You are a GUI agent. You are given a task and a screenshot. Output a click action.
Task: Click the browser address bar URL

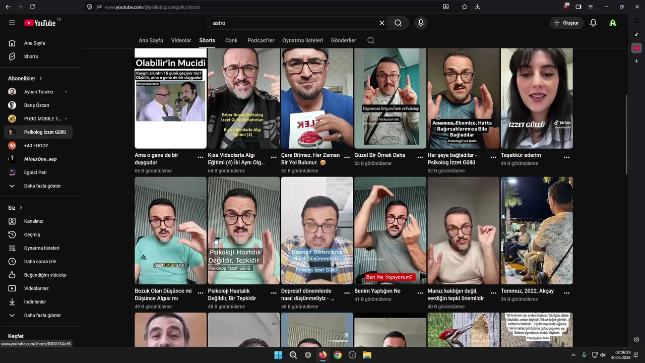point(153,7)
